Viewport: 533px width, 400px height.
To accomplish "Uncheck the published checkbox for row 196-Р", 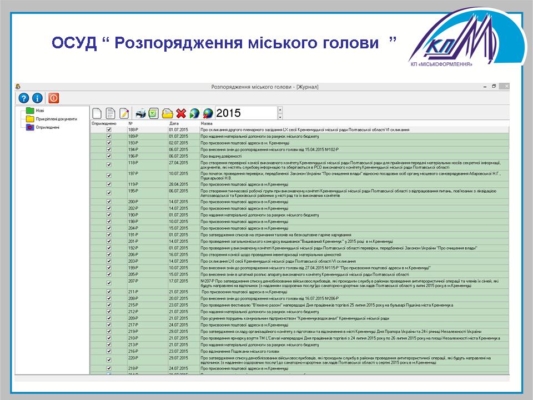I will click(109, 156).
